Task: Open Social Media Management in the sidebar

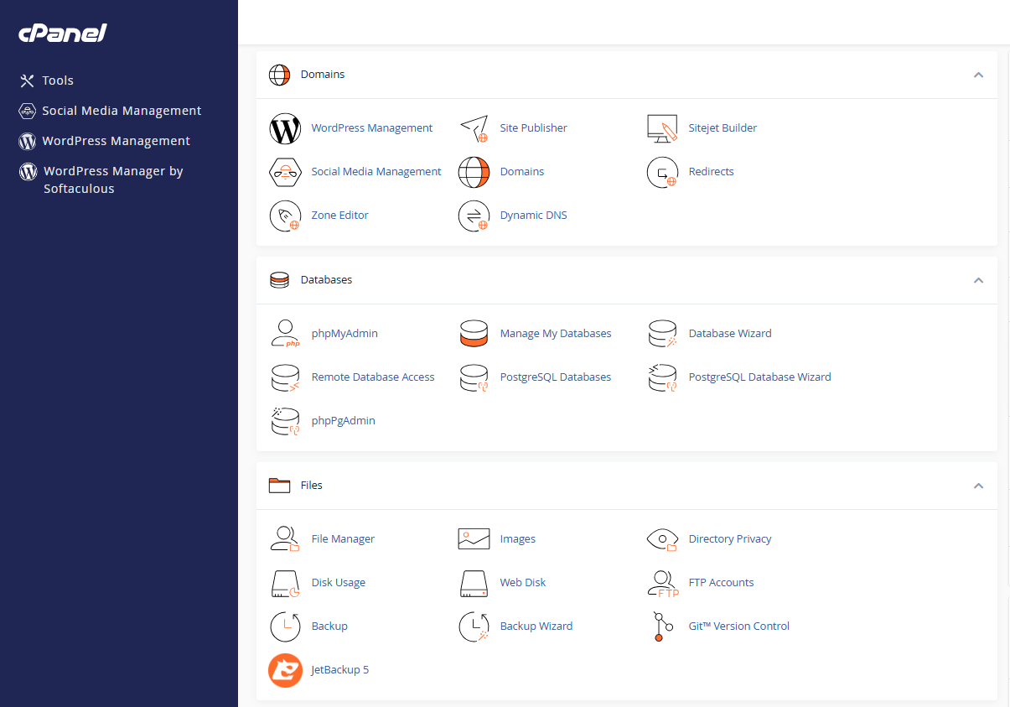Action: point(111,111)
